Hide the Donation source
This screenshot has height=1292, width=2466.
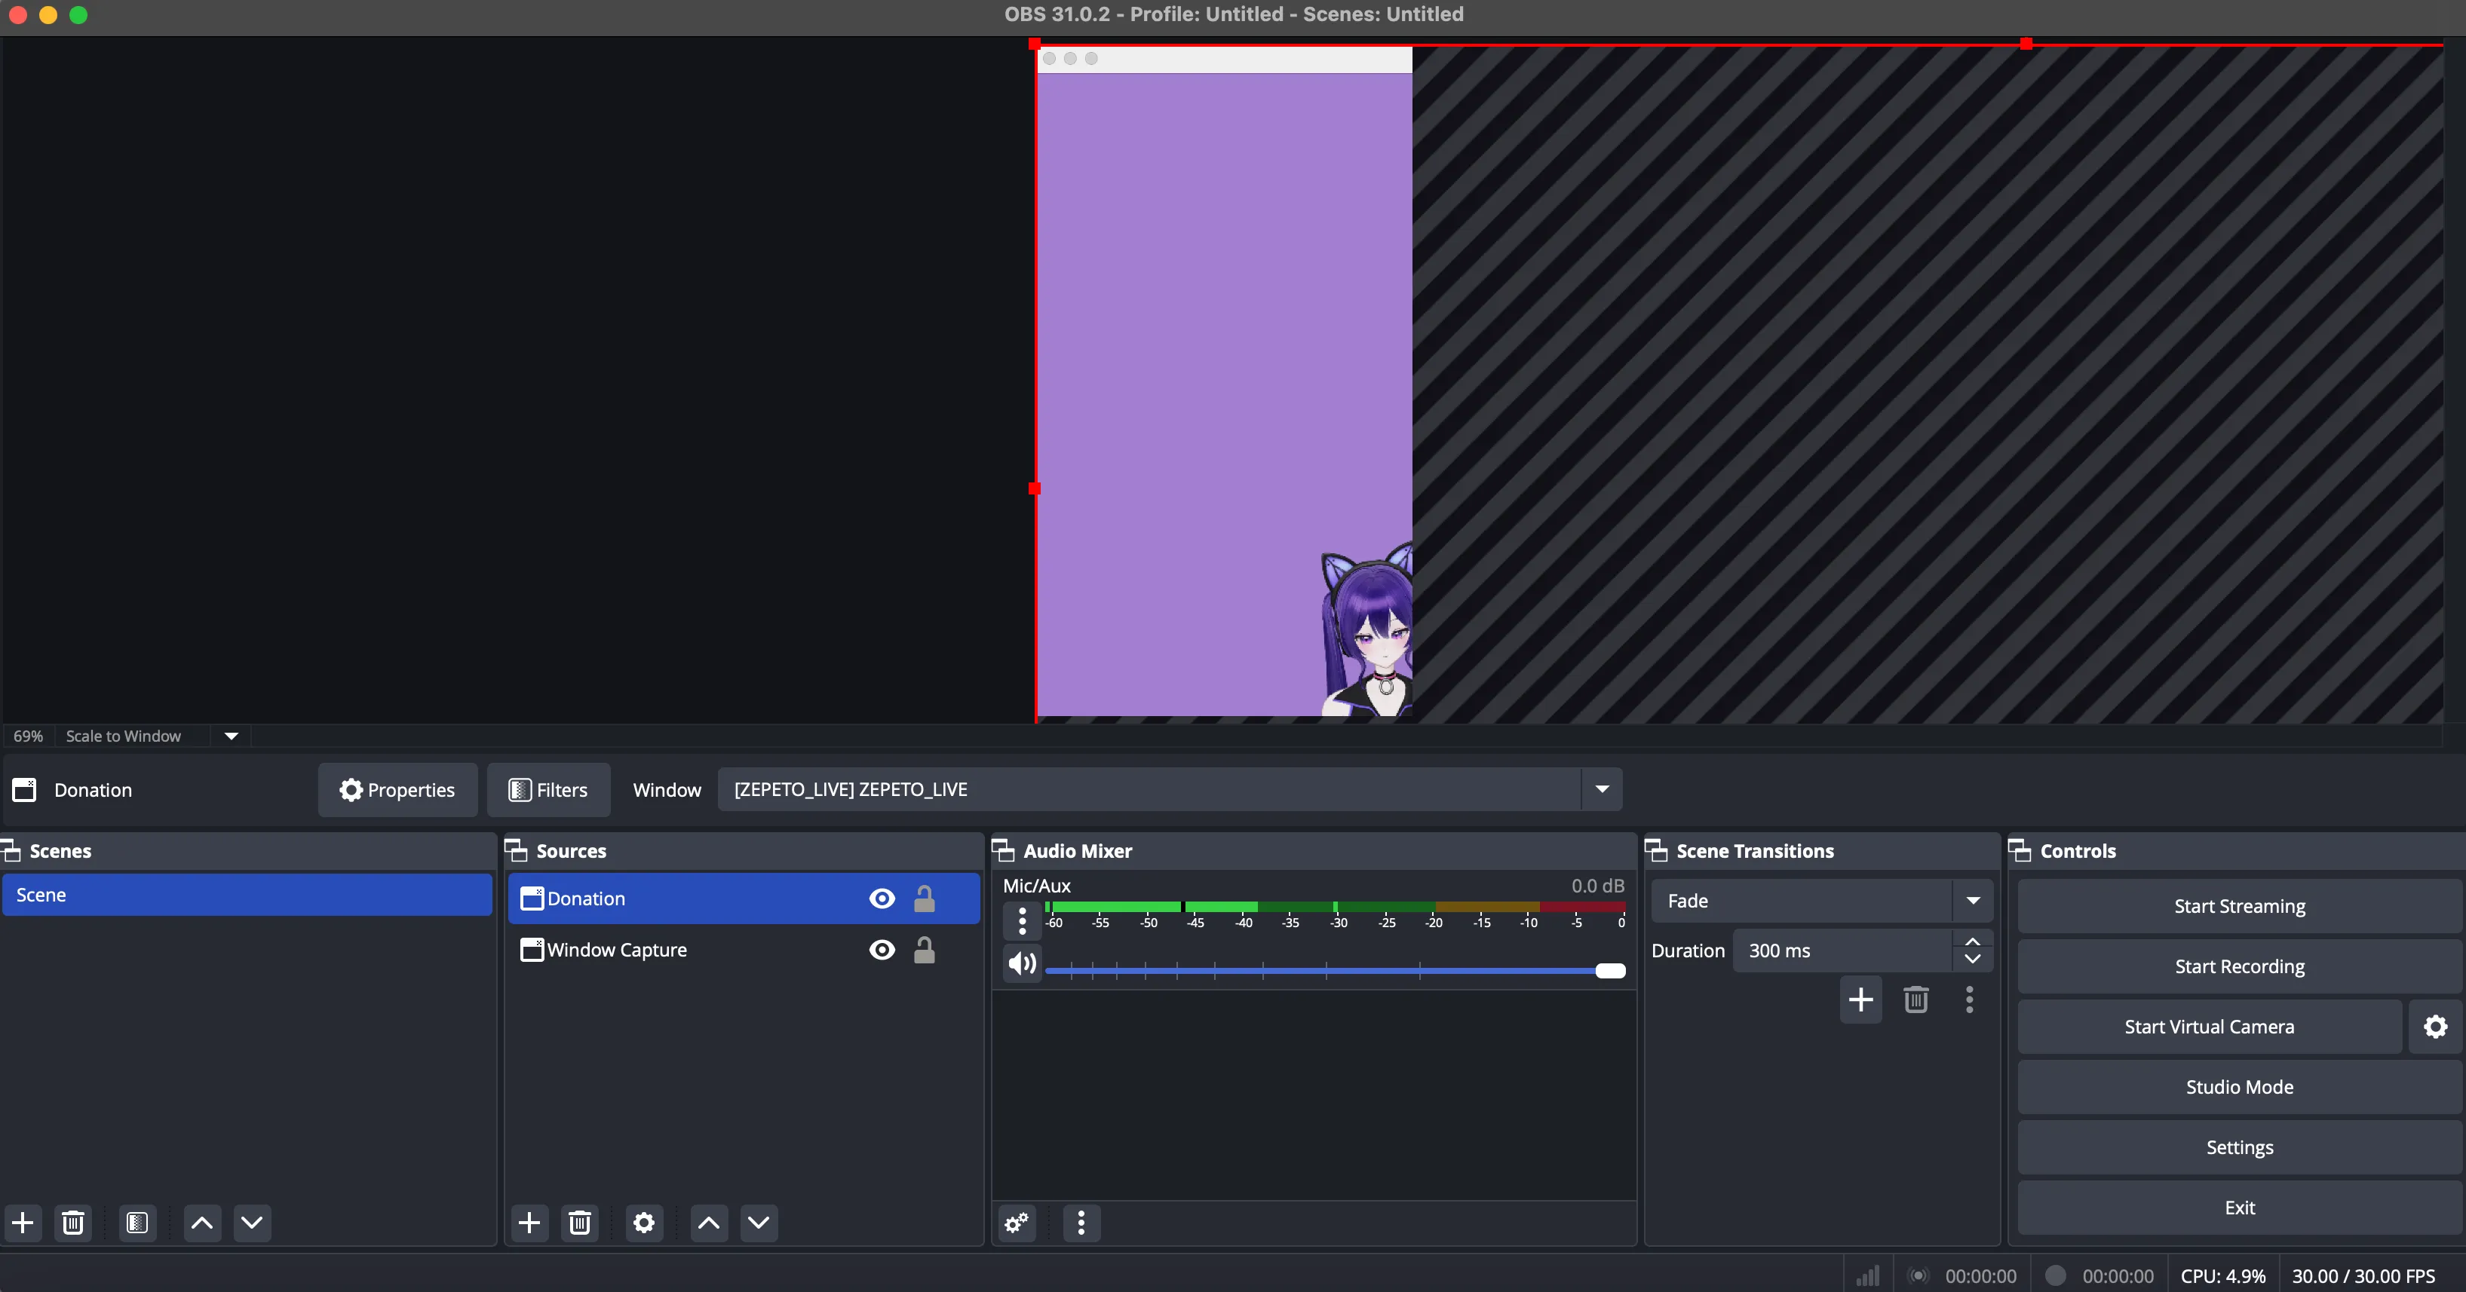[x=882, y=899]
